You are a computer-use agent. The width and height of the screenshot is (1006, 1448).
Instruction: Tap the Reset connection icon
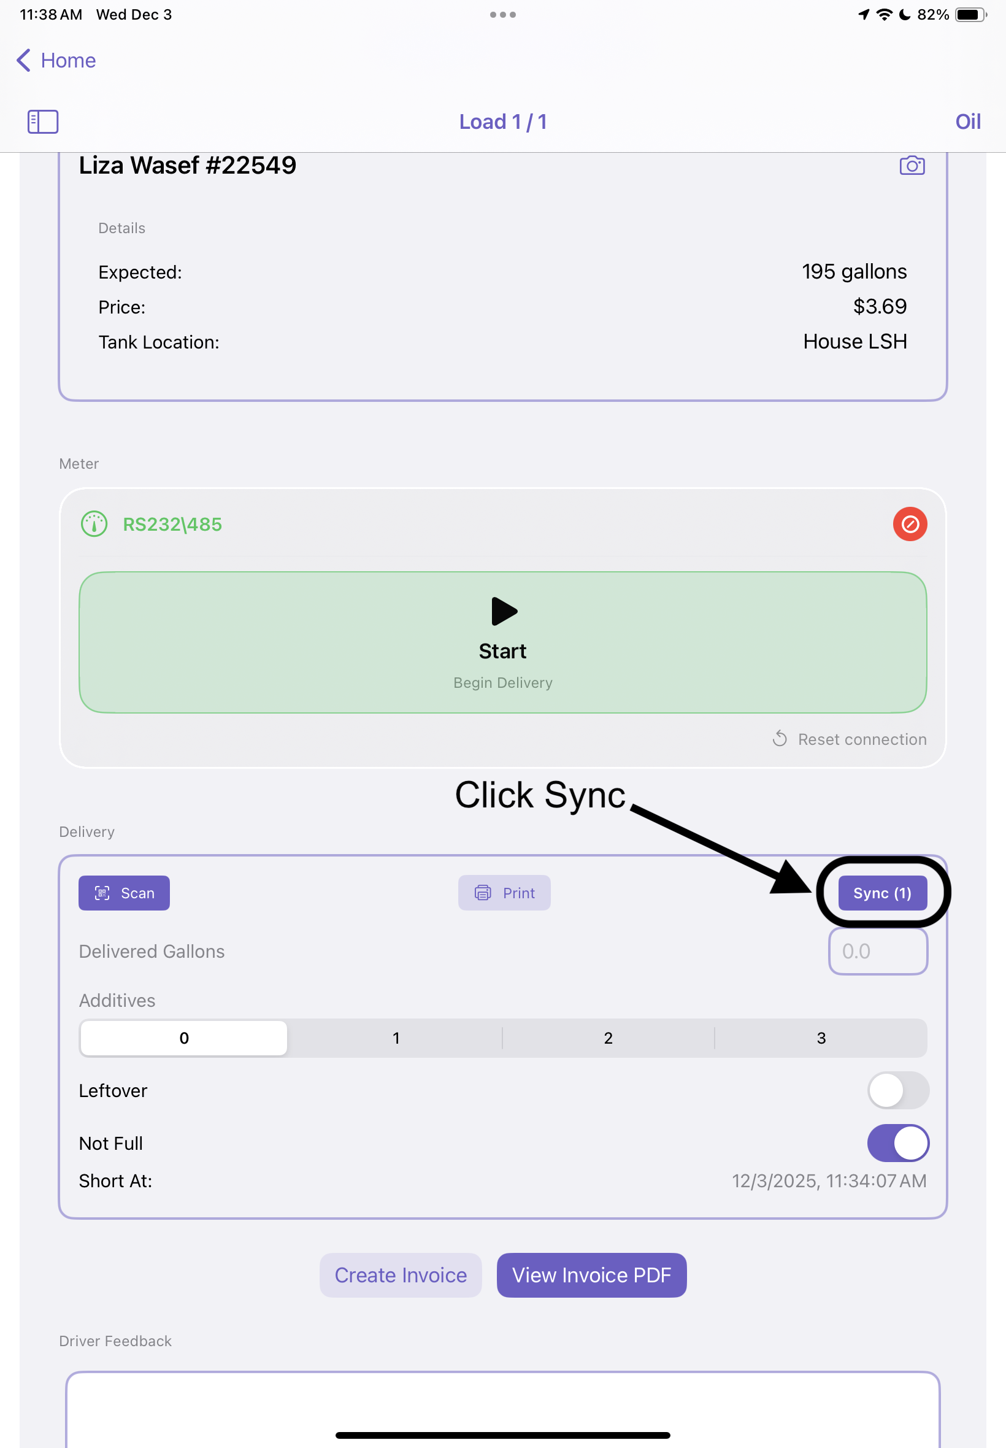coord(780,739)
